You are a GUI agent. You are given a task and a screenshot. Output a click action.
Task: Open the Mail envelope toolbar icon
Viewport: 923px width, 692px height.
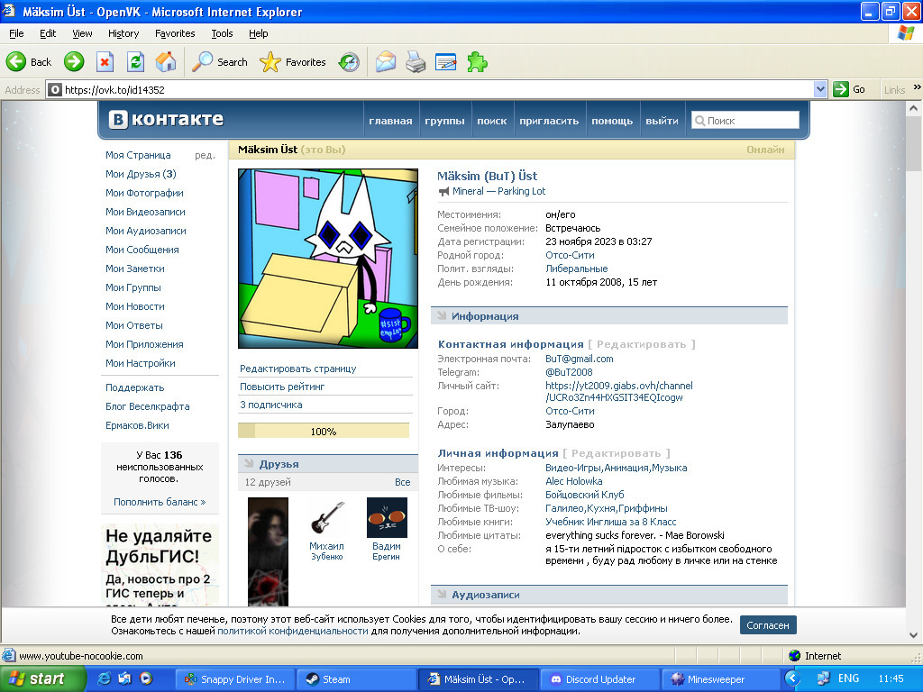386,62
